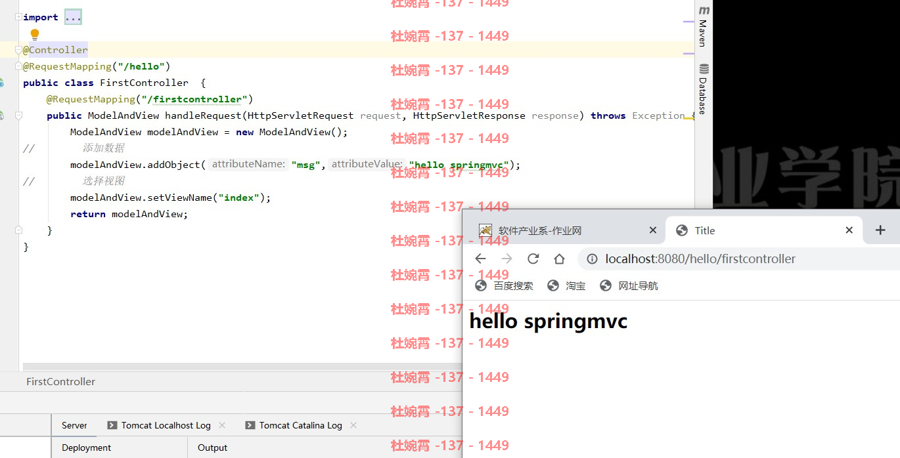Screen dimensions: 900x458
Task: Click the "/hello" mapping string
Action: [x=141, y=66]
